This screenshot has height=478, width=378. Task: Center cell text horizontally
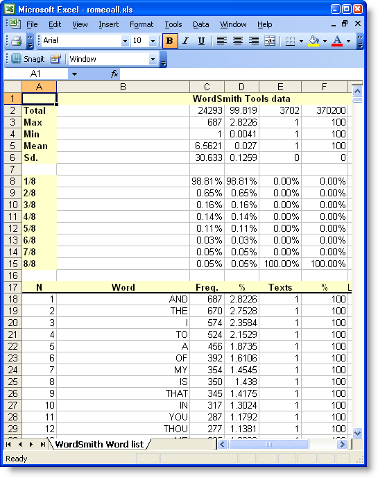click(238, 41)
